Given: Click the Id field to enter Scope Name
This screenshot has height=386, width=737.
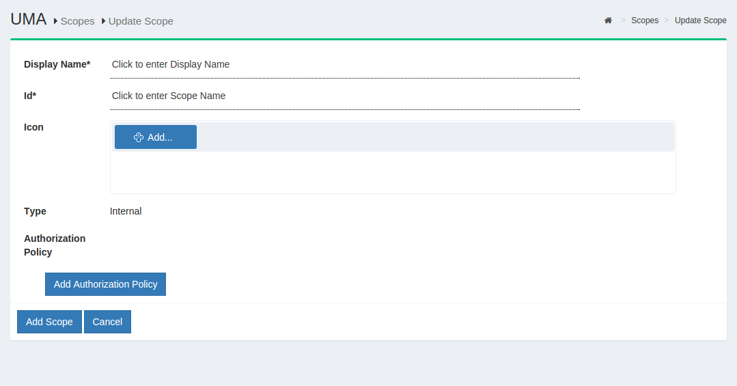Looking at the screenshot, I should click(344, 96).
